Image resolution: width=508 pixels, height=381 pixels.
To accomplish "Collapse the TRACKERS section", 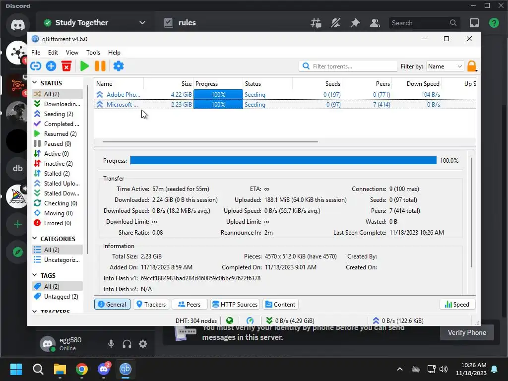I will click(x=35, y=312).
